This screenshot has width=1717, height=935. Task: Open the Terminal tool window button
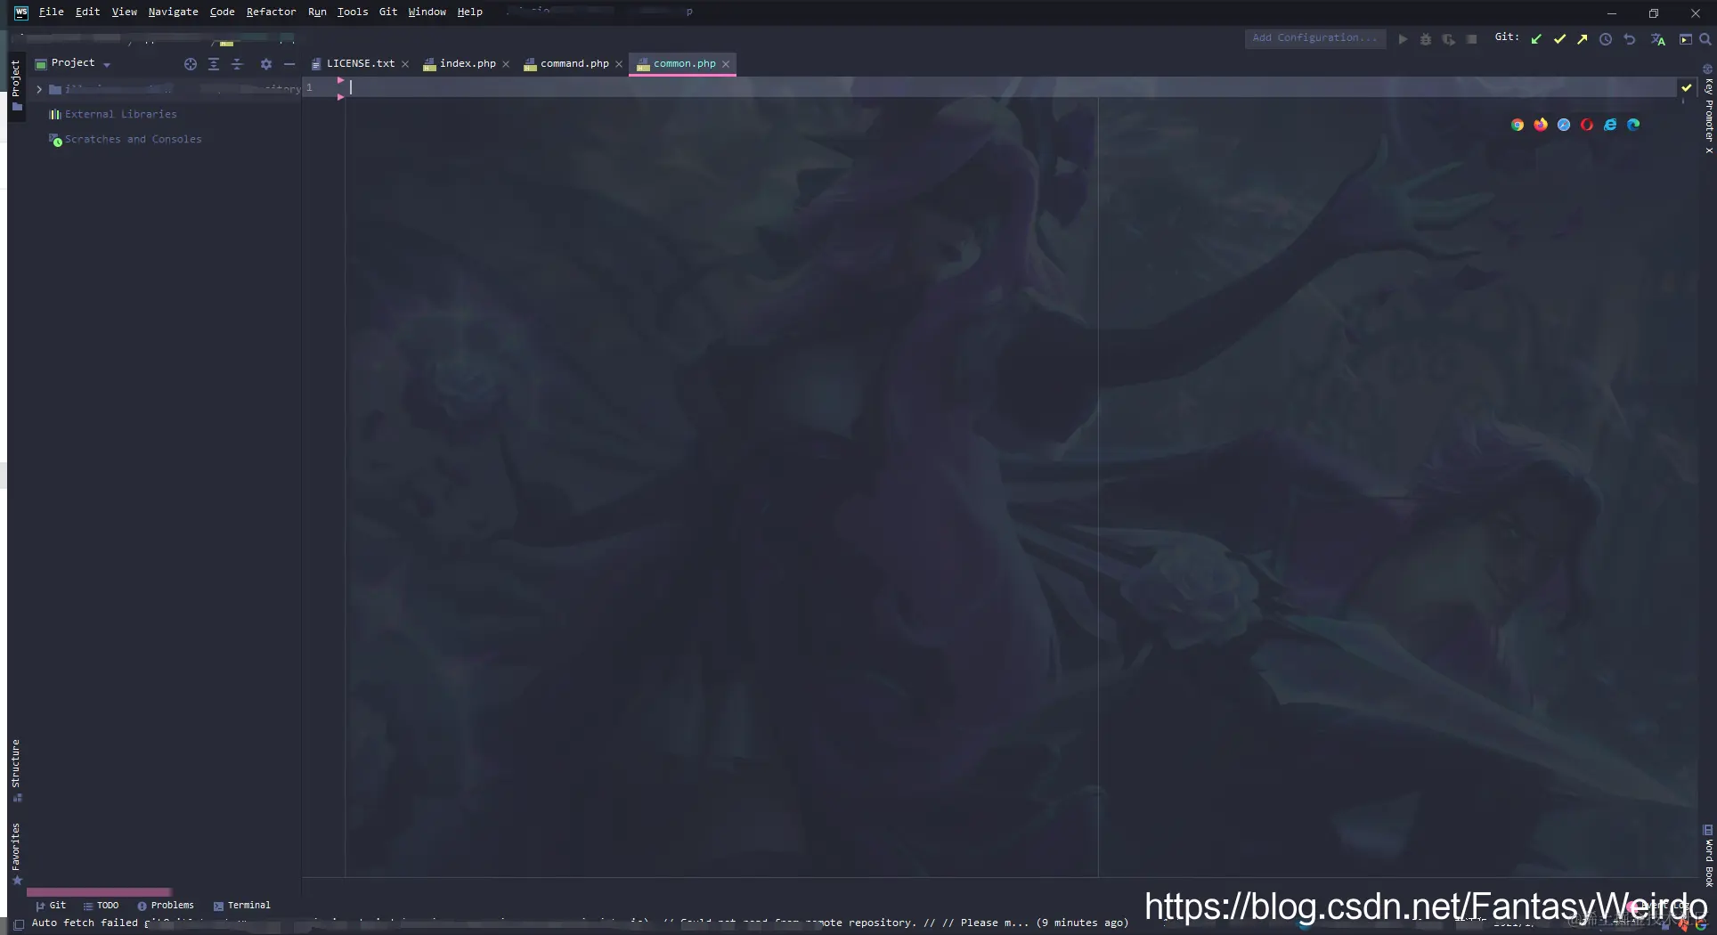(242, 905)
